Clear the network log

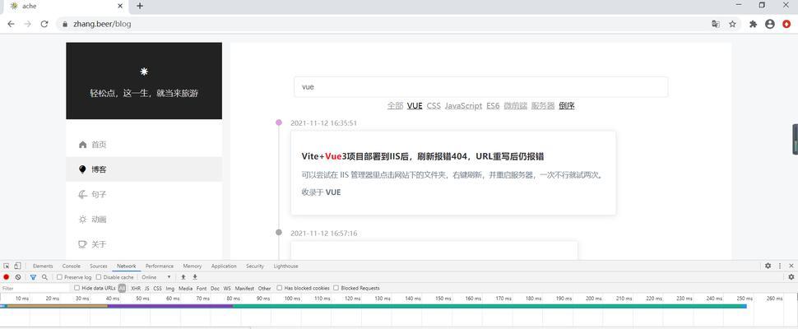click(x=18, y=277)
